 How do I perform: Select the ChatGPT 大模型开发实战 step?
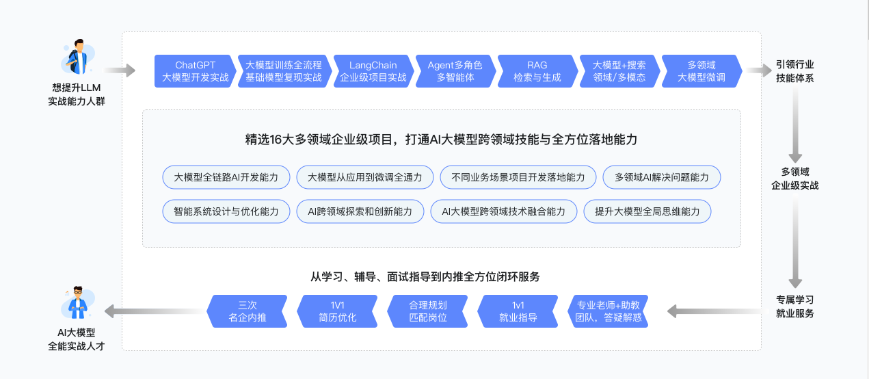click(195, 71)
